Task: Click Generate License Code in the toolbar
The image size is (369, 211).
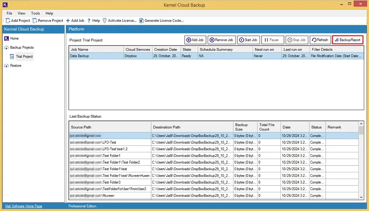Action: coord(161,20)
